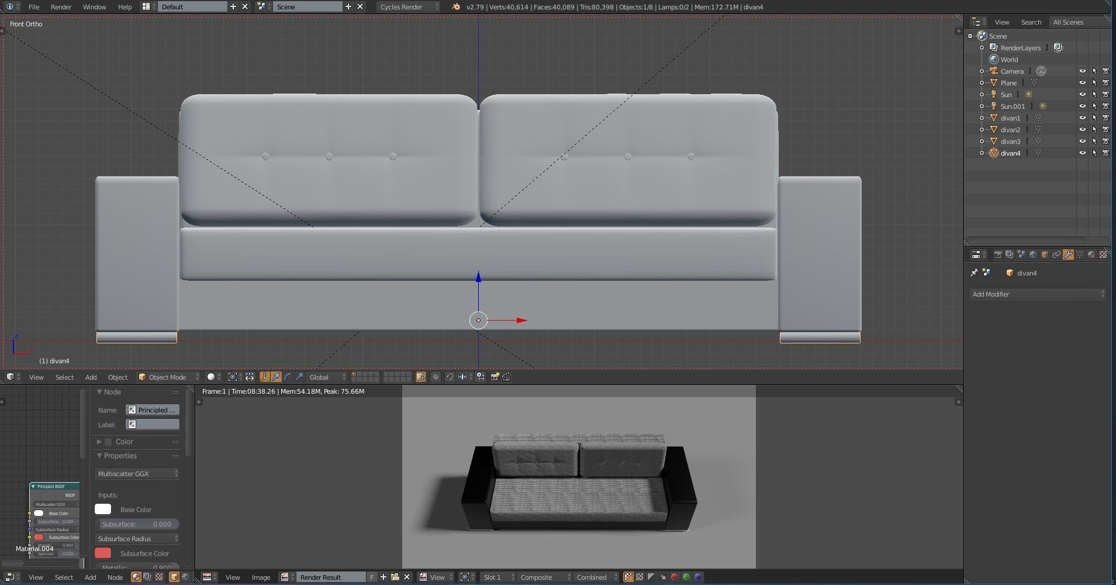This screenshot has width=1116, height=585.
Task: Open the Subsurface Radius dropdown
Action: pos(137,539)
